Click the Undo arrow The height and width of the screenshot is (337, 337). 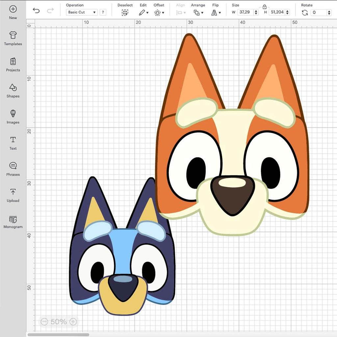pyautogui.click(x=36, y=11)
